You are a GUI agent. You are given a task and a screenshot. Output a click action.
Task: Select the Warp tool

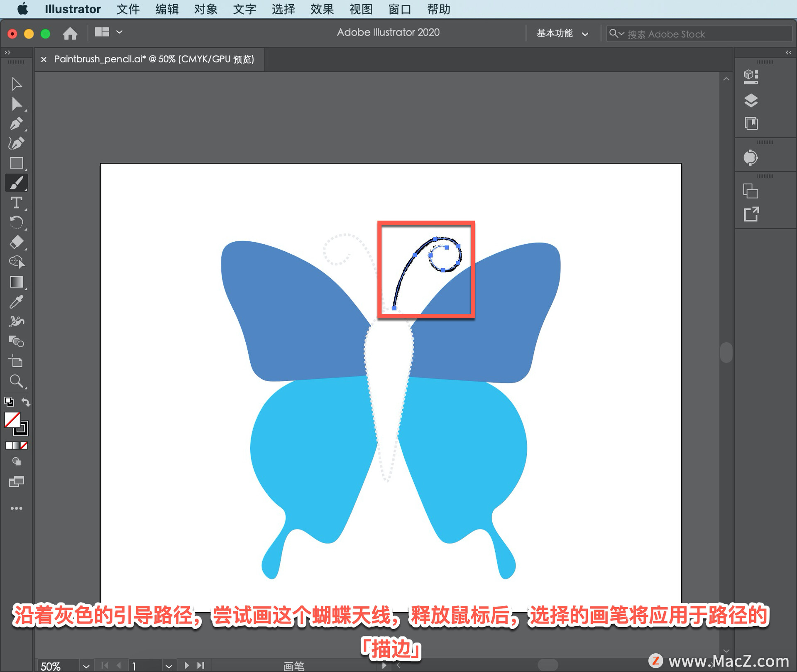coord(17,321)
